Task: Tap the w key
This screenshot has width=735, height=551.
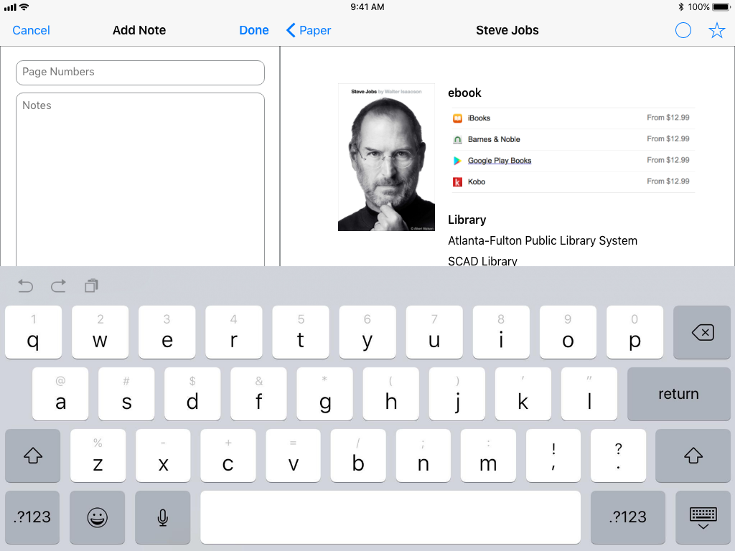Action: tap(100, 333)
